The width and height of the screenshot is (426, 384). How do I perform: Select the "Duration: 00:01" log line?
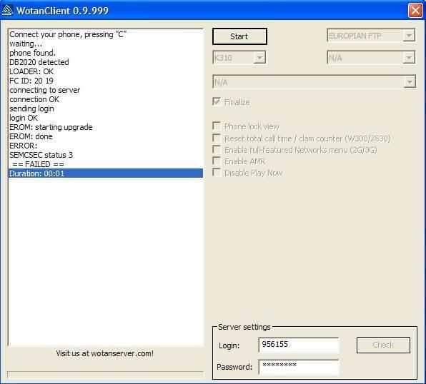[106, 173]
